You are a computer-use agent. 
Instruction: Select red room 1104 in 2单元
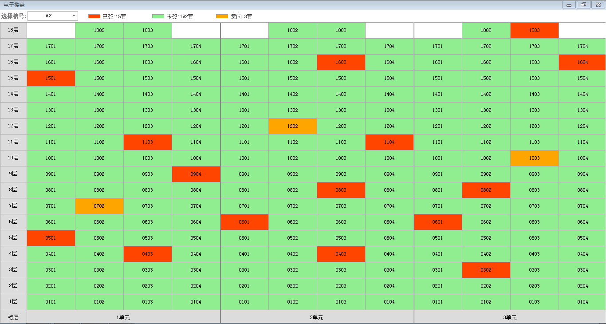(389, 142)
